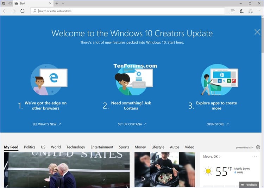Open the Settings and more ellipsis menu
264x188 pixels.
pyautogui.click(x=259, y=11)
